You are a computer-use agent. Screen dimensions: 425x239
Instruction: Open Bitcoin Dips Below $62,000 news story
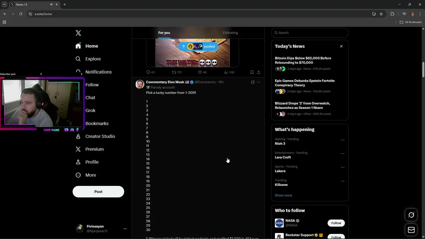click(x=310, y=63)
